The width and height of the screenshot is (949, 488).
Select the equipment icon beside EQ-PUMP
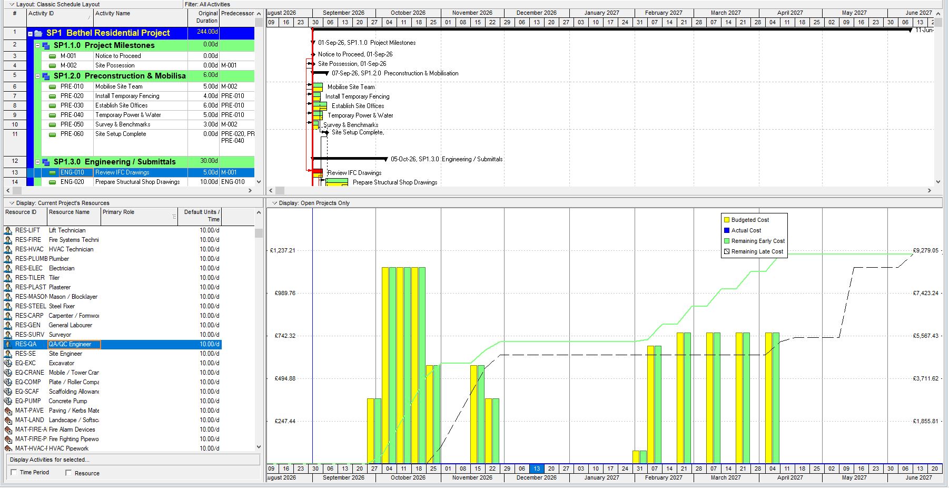8,401
